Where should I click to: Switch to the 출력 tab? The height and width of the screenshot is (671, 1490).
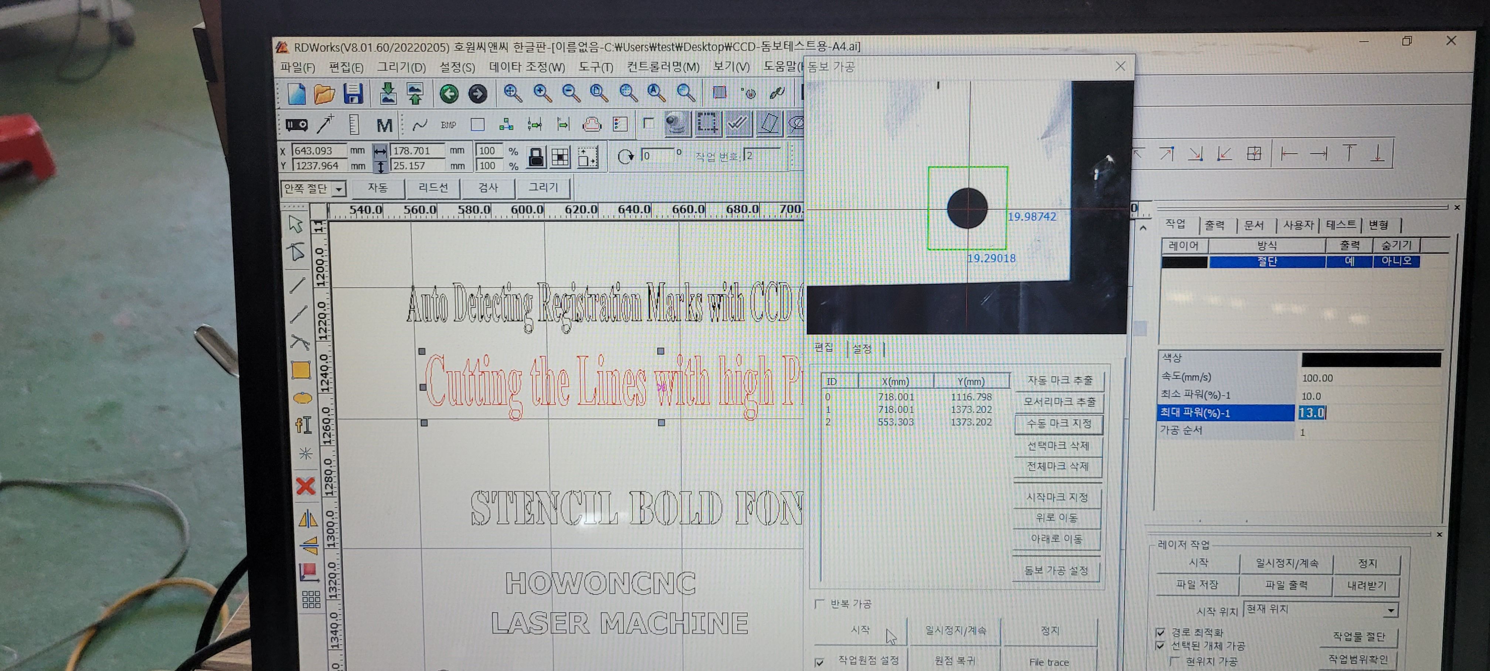tap(1214, 225)
